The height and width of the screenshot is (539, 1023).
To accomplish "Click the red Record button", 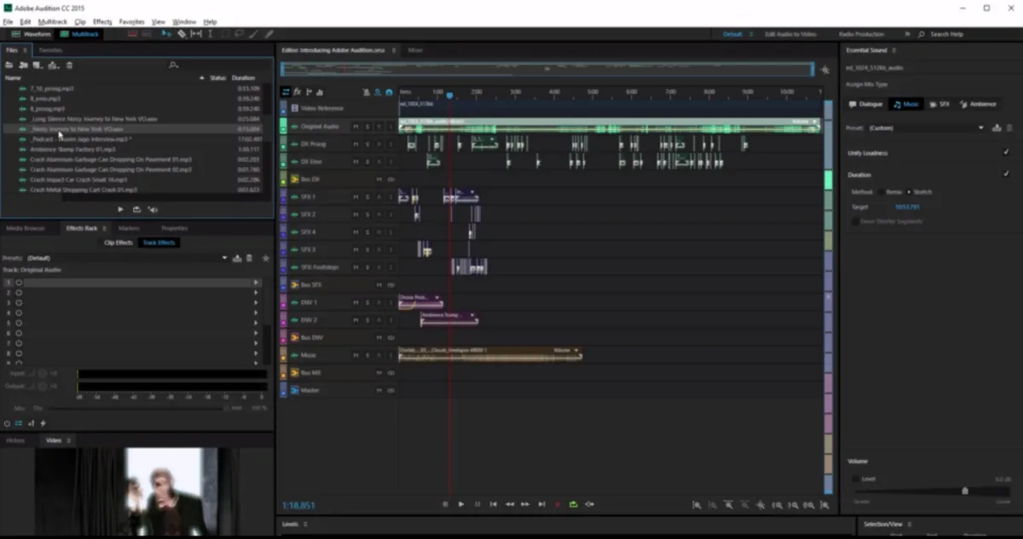I will [558, 504].
